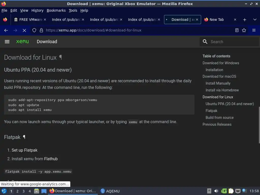Switch to the FREE VMware tab
260x195 pixels.
29,20
